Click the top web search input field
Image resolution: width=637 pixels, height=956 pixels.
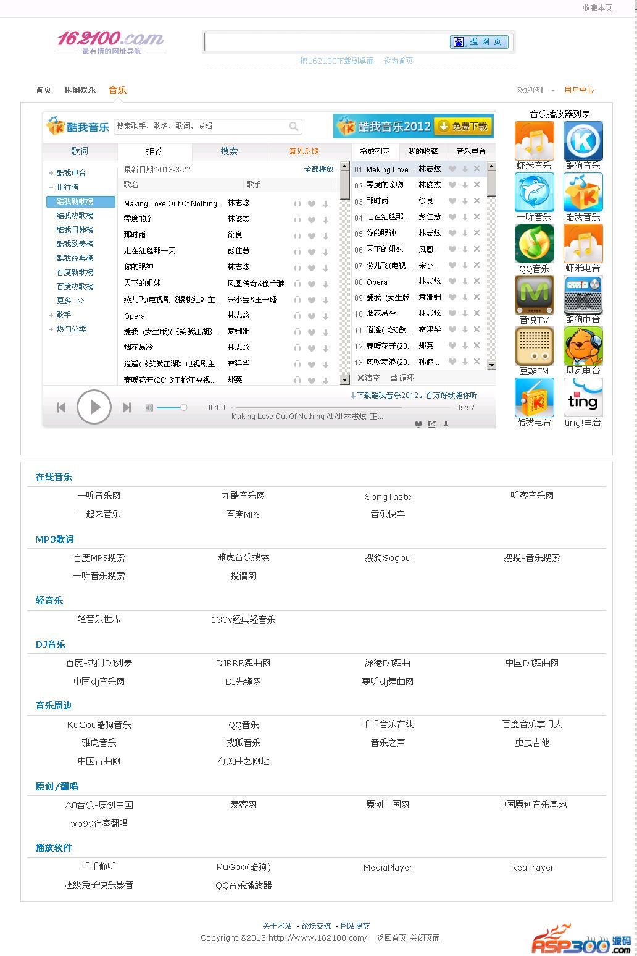pyautogui.click(x=327, y=41)
